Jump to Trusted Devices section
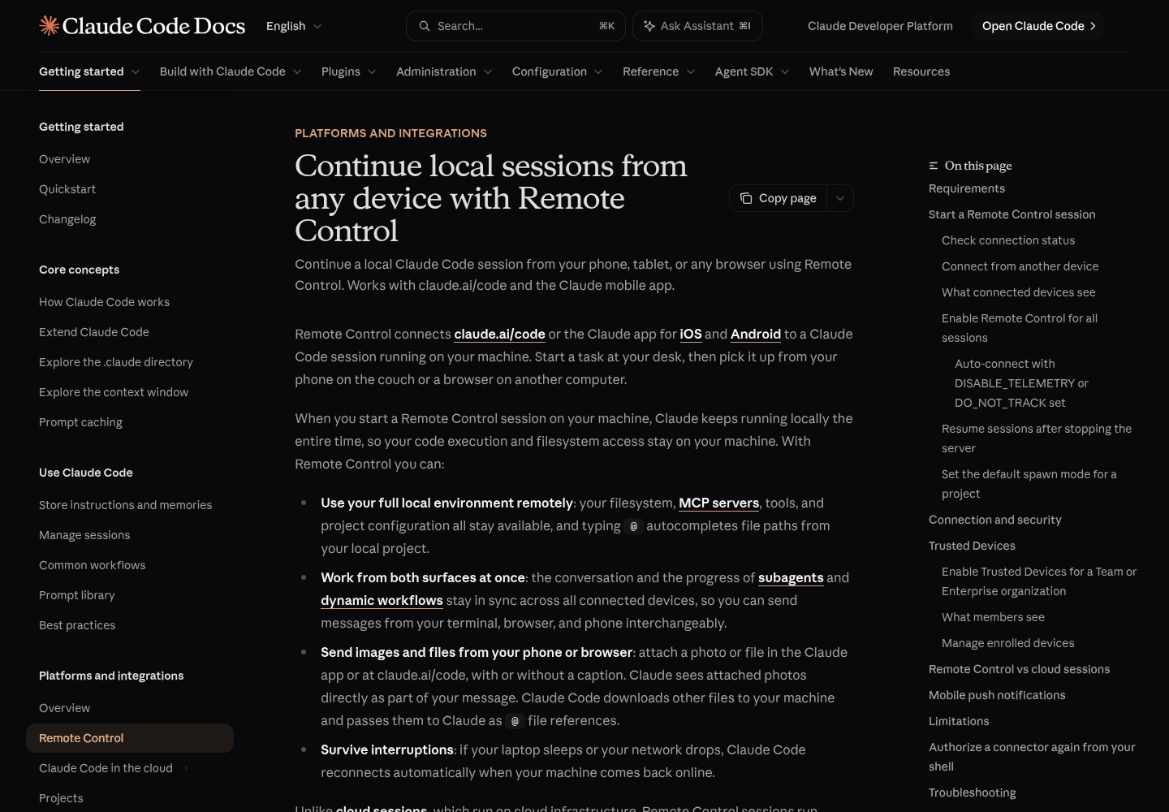The image size is (1169, 812). pos(972,546)
